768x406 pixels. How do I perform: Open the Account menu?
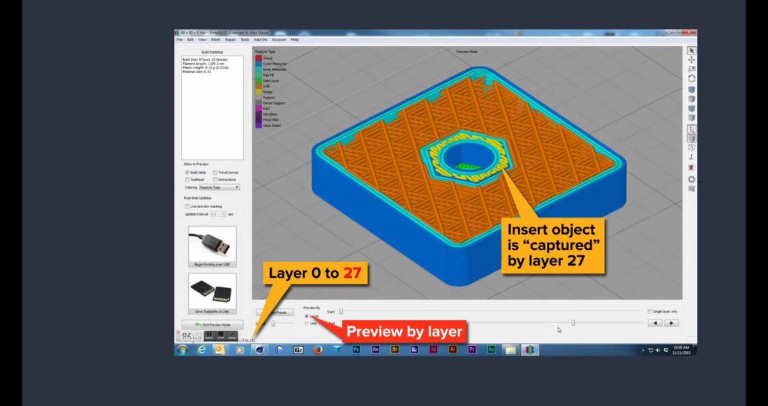(279, 40)
